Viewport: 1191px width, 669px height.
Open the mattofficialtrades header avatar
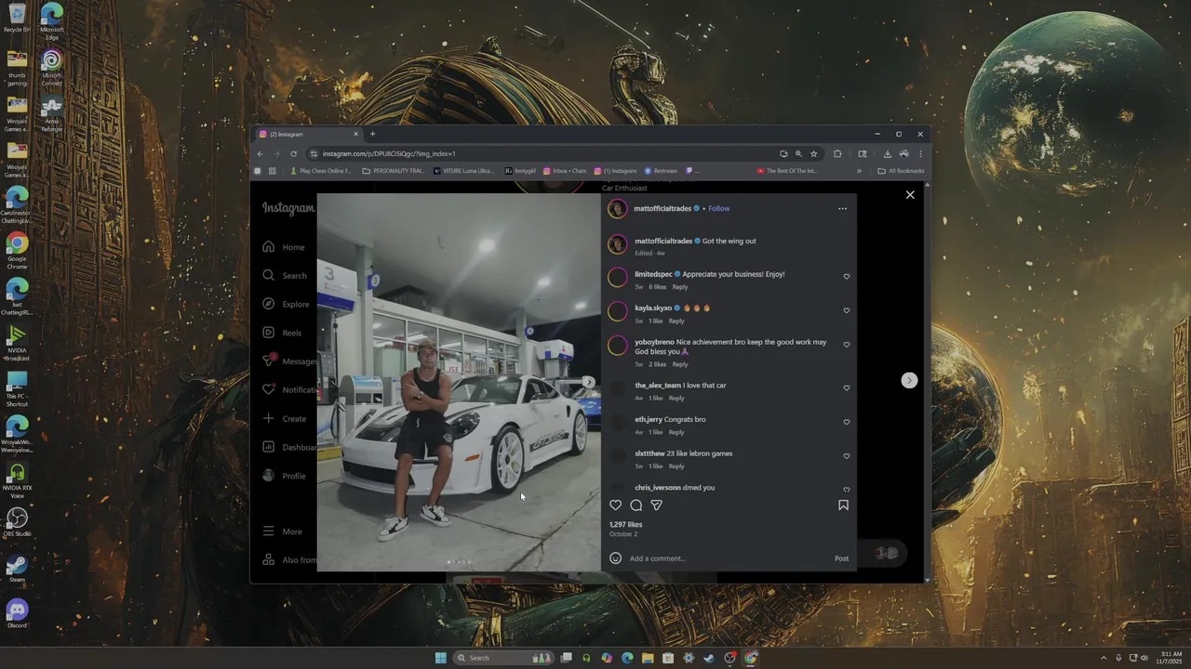617,209
